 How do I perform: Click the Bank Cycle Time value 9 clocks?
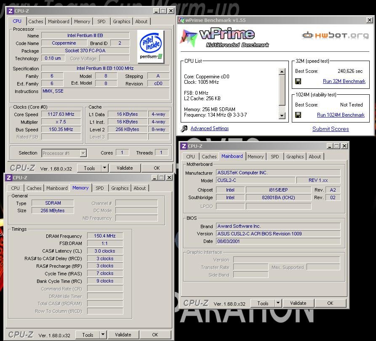(x=105, y=281)
